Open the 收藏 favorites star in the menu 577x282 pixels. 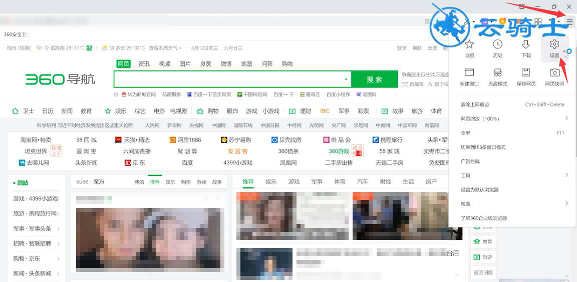[469, 44]
